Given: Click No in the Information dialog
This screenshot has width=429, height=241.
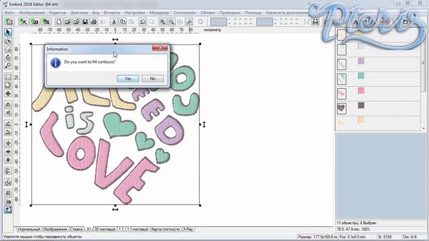Looking at the screenshot, I should point(153,79).
